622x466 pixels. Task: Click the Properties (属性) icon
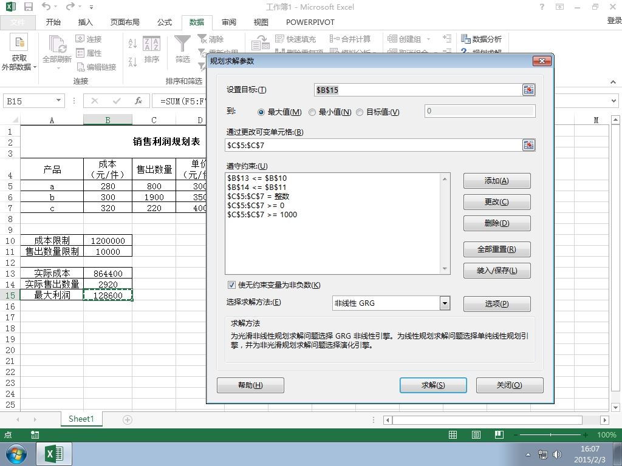pyautogui.click(x=80, y=53)
